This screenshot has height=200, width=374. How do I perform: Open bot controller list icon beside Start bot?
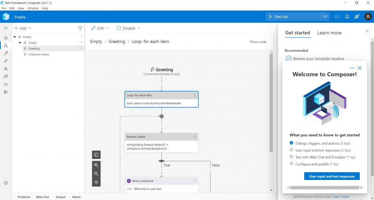click(325, 17)
